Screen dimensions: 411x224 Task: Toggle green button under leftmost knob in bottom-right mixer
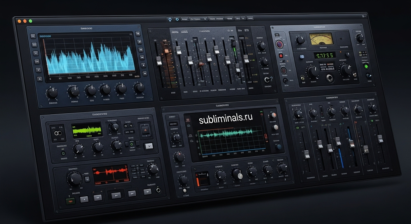pos(297,127)
